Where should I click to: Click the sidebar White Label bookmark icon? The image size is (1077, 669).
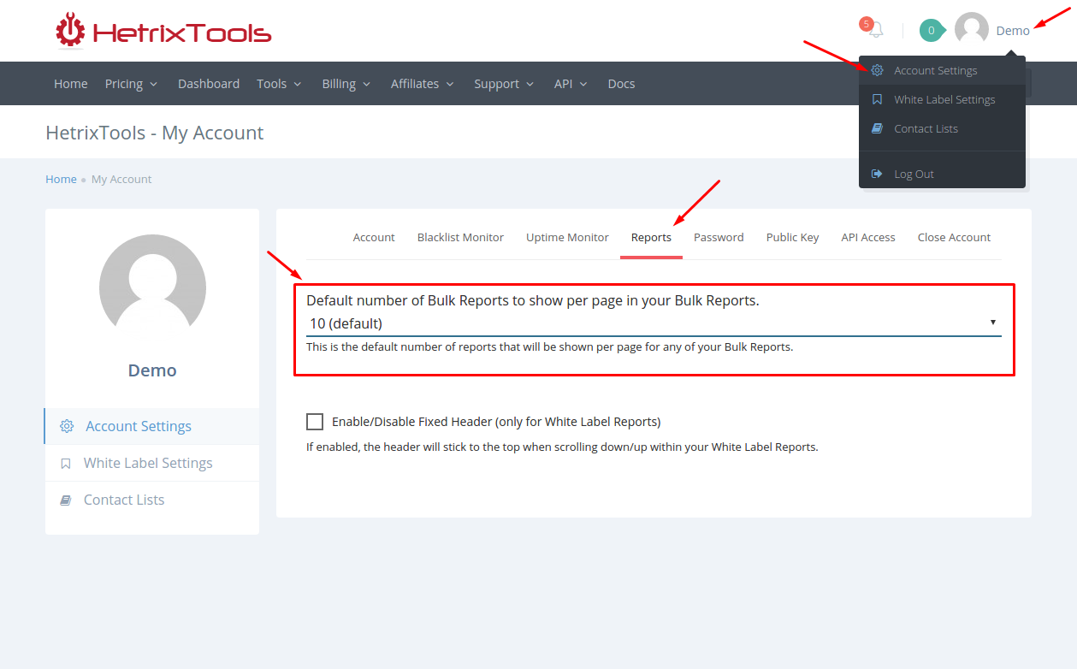[66, 464]
